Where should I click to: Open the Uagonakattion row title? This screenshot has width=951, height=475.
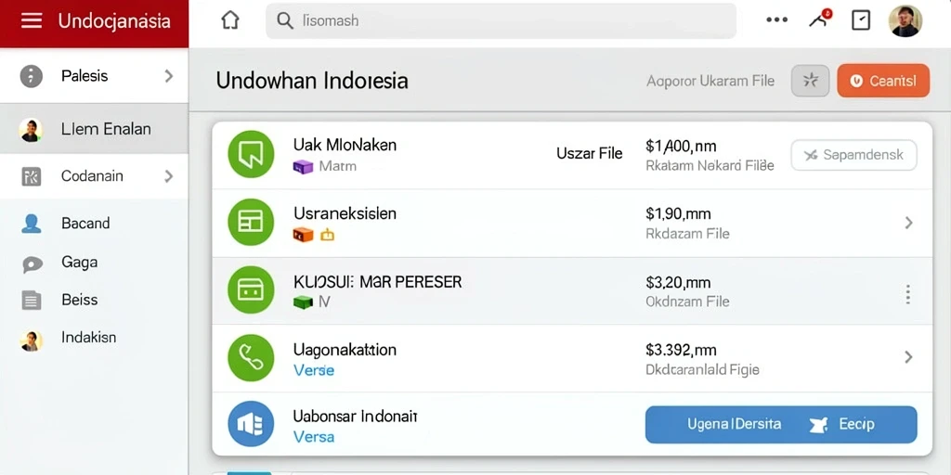[345, 350]
